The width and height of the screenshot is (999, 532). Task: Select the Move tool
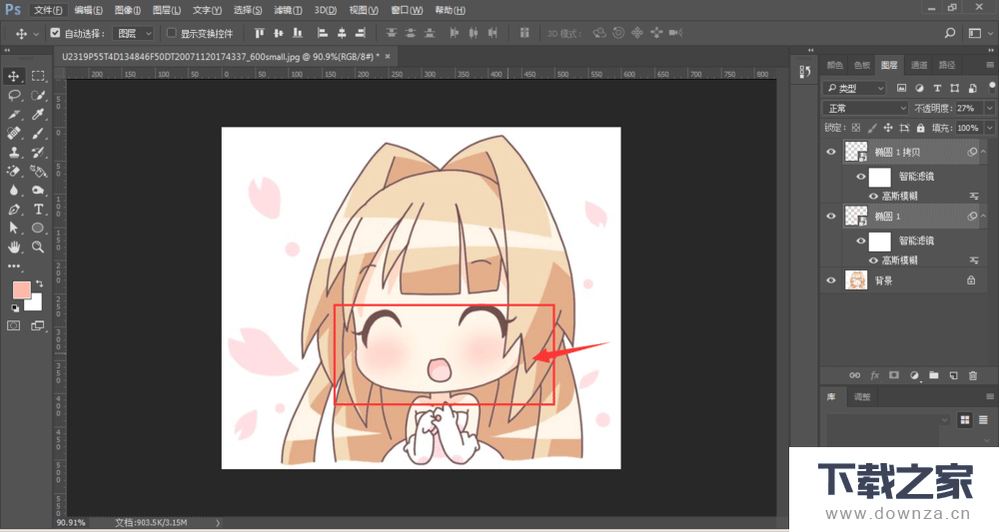[13, 77]
